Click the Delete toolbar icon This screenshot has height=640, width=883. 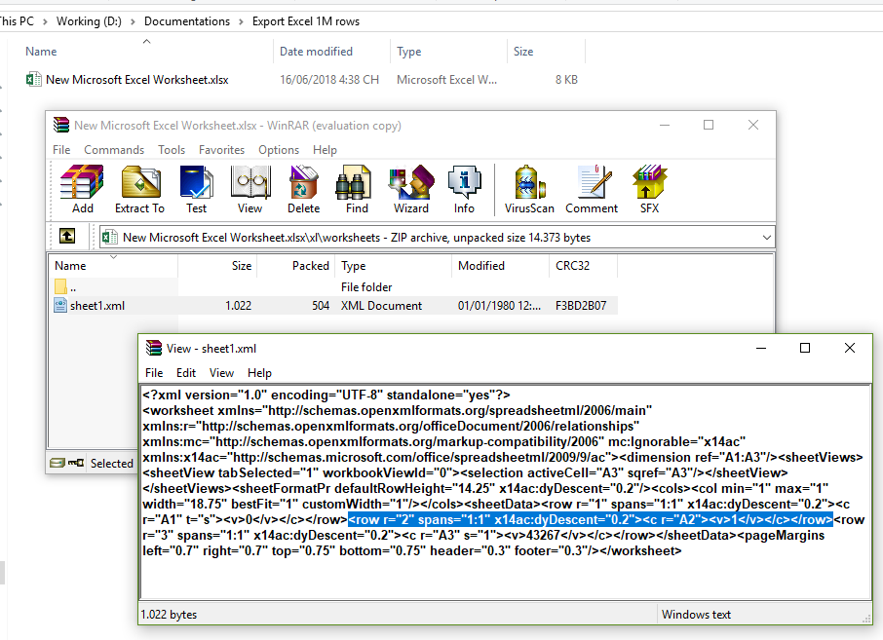pos(303,188)
